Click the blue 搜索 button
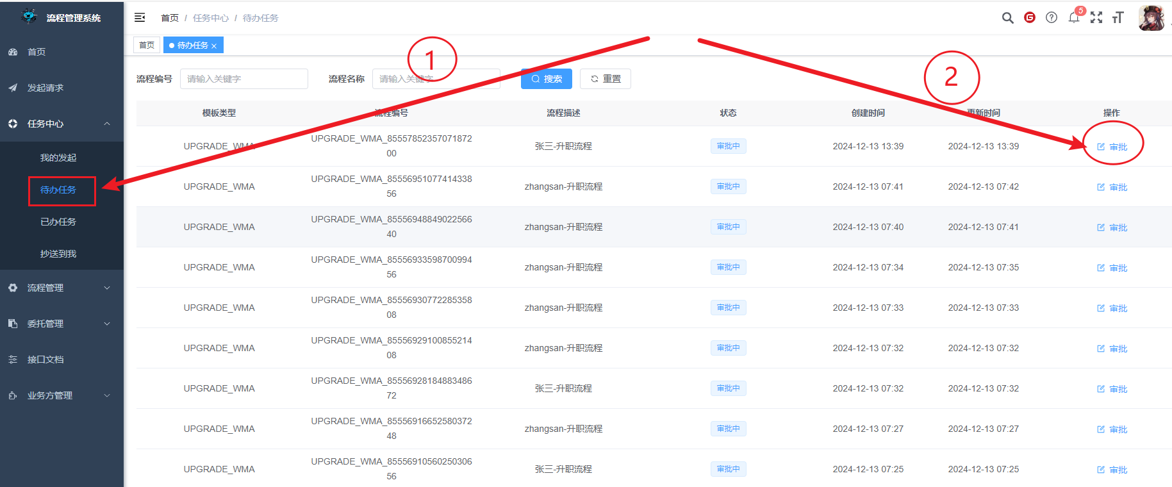 pos(546,79)
